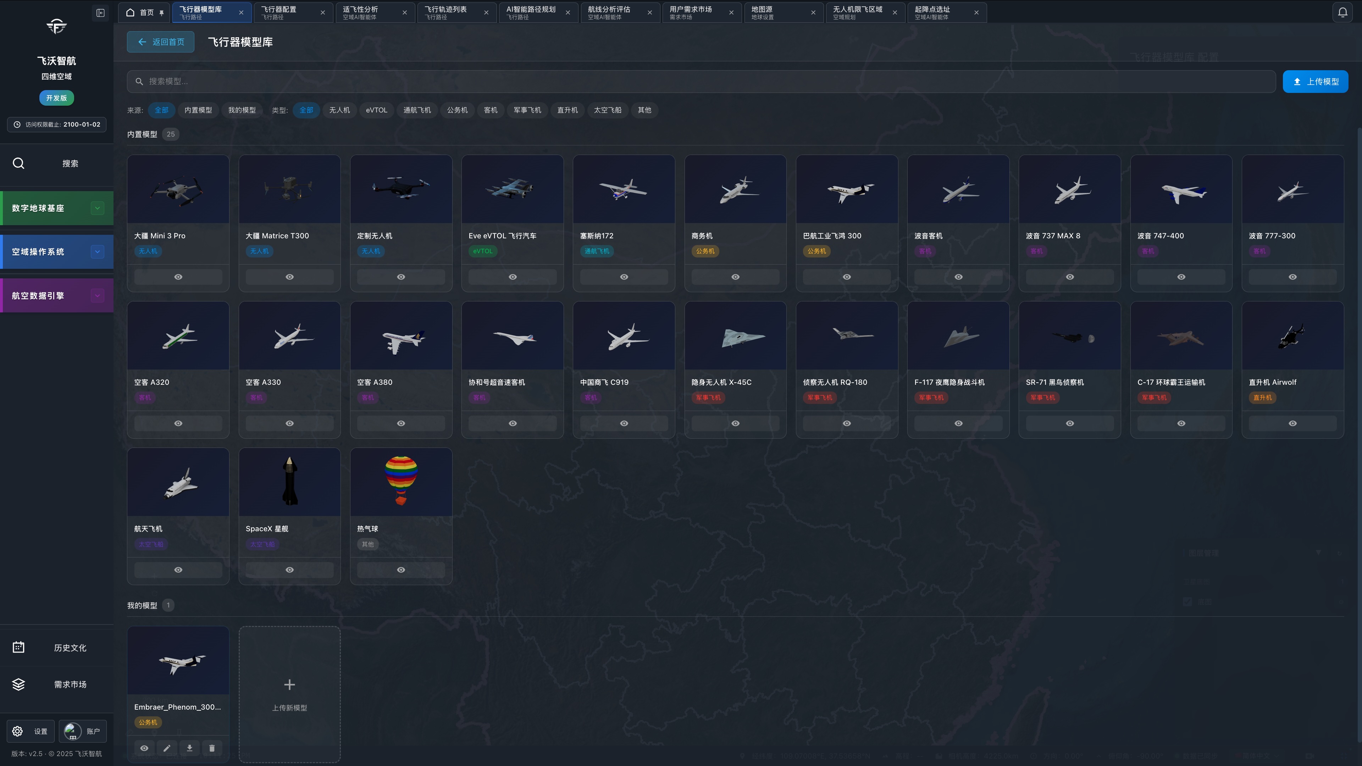Delete Embraer_Phenom_300 model via trash icon
This screenshot has width=1362, height=766.
tap(212, 748)
